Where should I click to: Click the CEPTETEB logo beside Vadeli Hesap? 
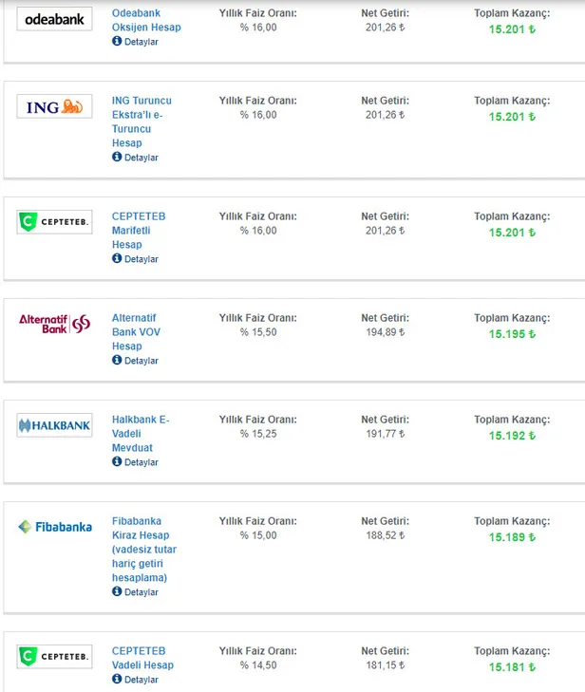click(54, 656)
